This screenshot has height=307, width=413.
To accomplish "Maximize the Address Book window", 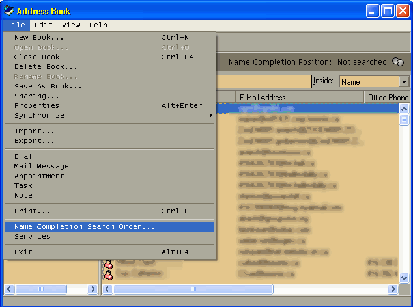I will tap(388, 11).
